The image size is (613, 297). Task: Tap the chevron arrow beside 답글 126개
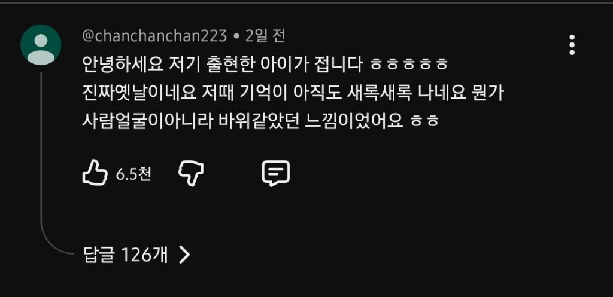[x=184, y=255]
